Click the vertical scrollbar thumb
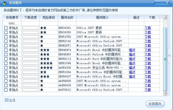 165,59
